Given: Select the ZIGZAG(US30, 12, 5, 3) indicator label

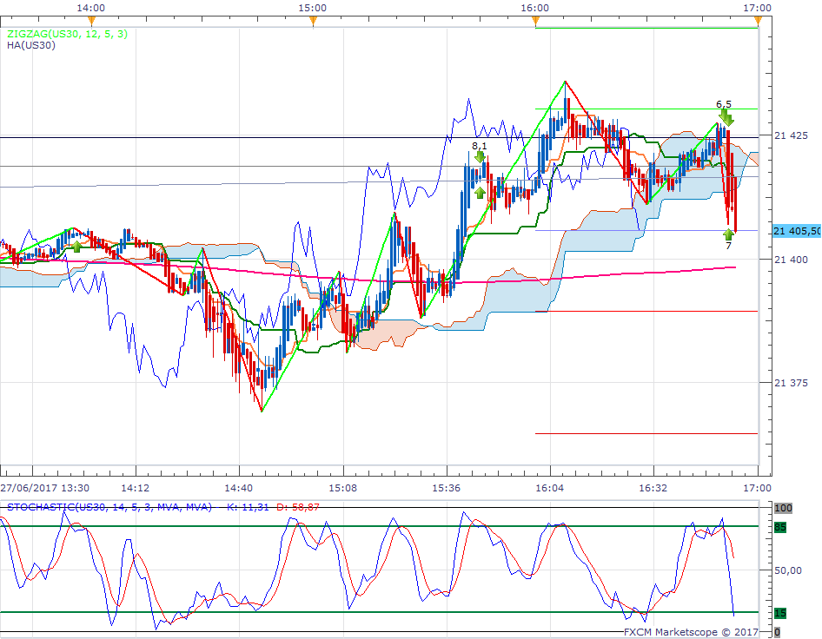Looking at the screenshot, I should (67, 34).
